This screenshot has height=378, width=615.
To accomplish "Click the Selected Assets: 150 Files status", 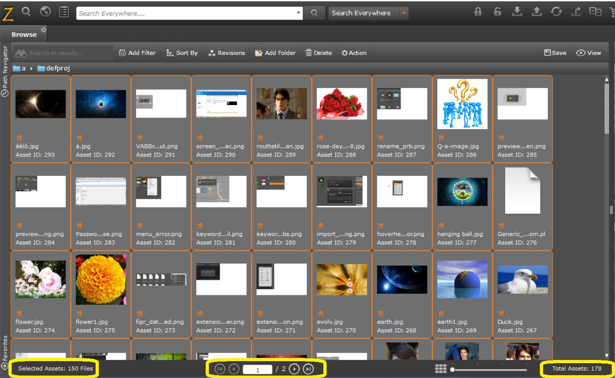I will click(x=55, y=368).
